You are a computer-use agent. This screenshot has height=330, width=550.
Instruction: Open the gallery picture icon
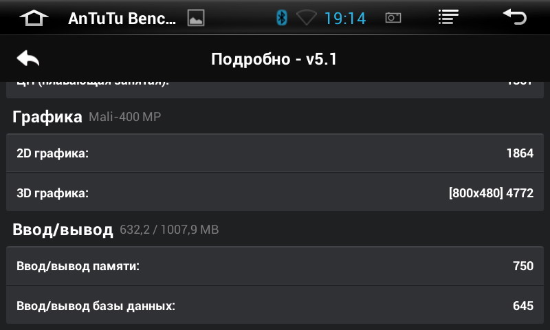pos(196,18)
